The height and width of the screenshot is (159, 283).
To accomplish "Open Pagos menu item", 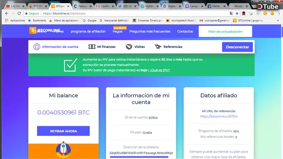I will tap(118, 31).
